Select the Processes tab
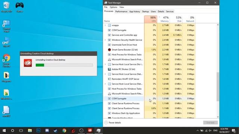This screenshot has height=134, width=239. 109,11
